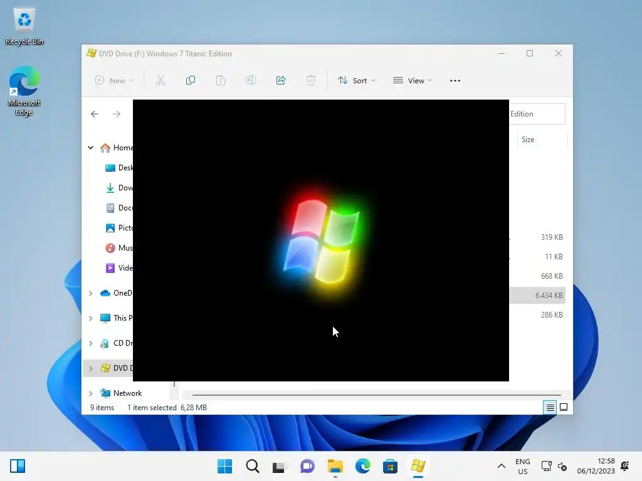Select Music in navigation pane
The height and width of the screenshot is (481, 642).
[118, 248]
